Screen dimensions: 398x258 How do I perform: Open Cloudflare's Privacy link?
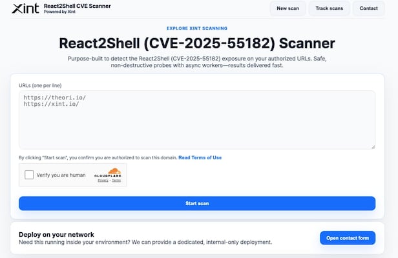pos(103,181)
